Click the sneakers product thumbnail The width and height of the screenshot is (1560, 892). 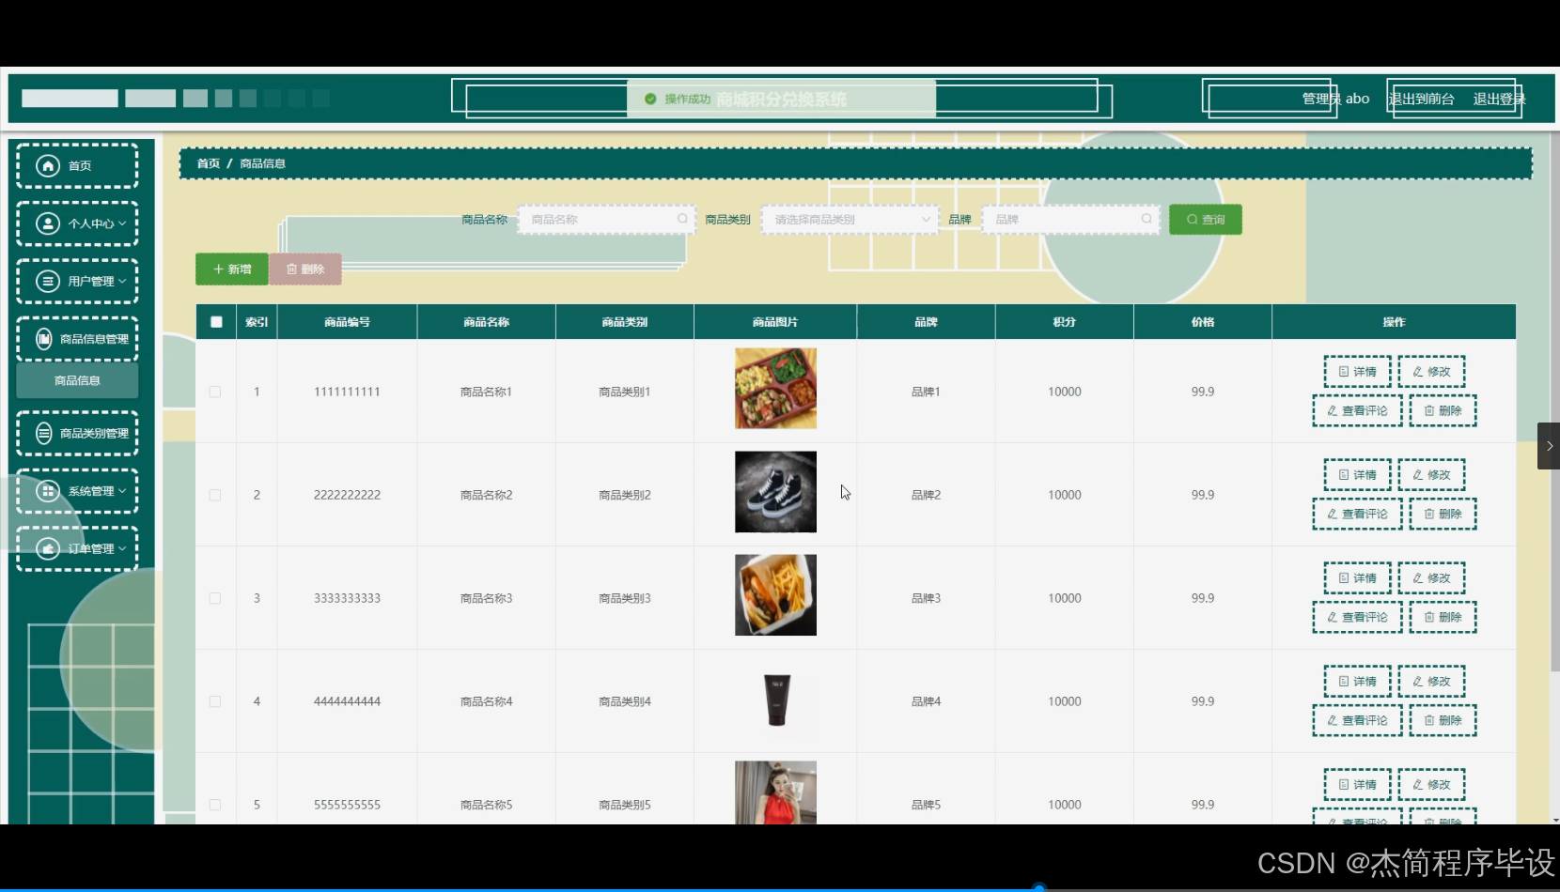775,492
